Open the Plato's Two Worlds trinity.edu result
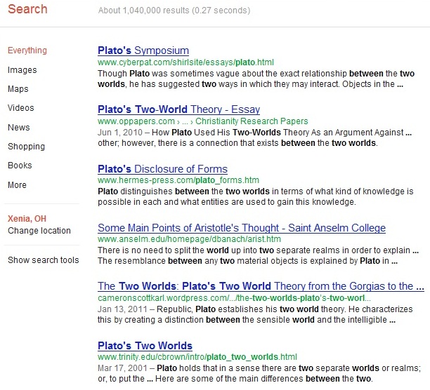The height and width of the screenshot is (390, 430). [145, 346]
